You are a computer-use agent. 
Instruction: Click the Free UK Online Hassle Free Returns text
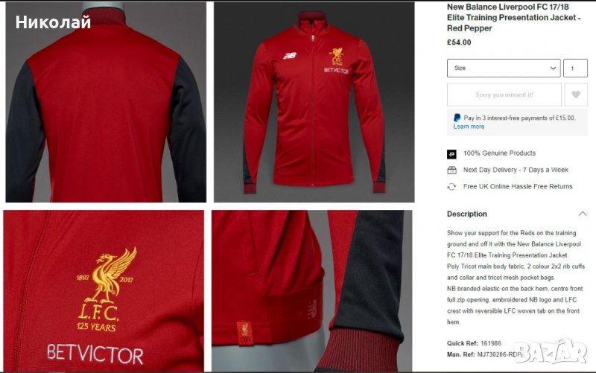pos(518,186)
